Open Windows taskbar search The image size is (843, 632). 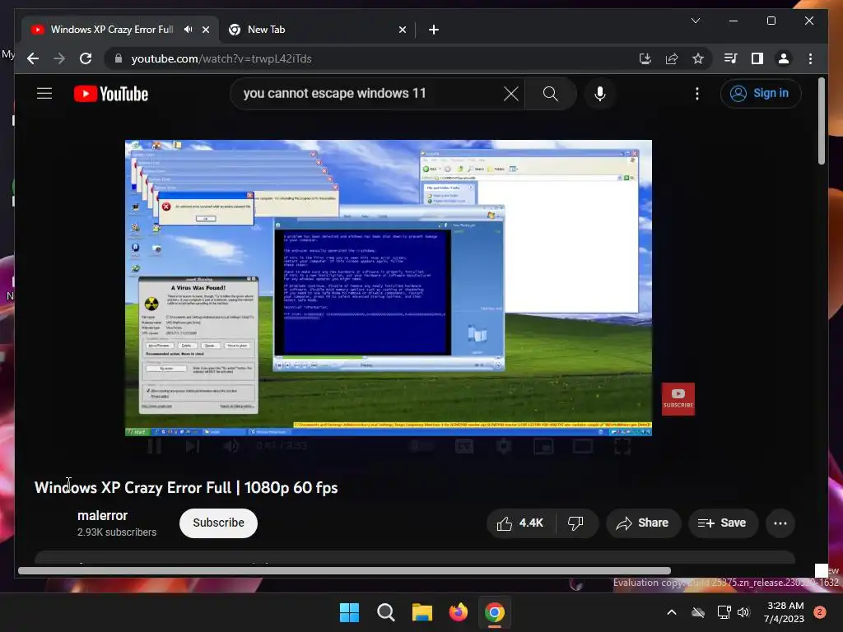386,612
